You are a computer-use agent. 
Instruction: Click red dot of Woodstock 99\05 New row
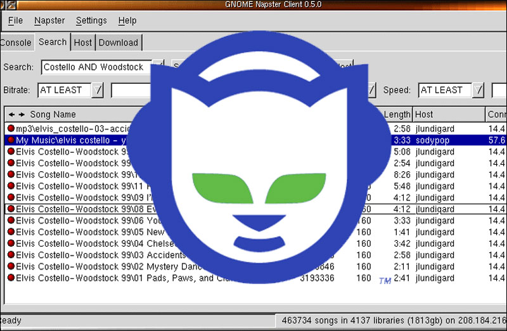pyautogui.click(x=11, y=231)
